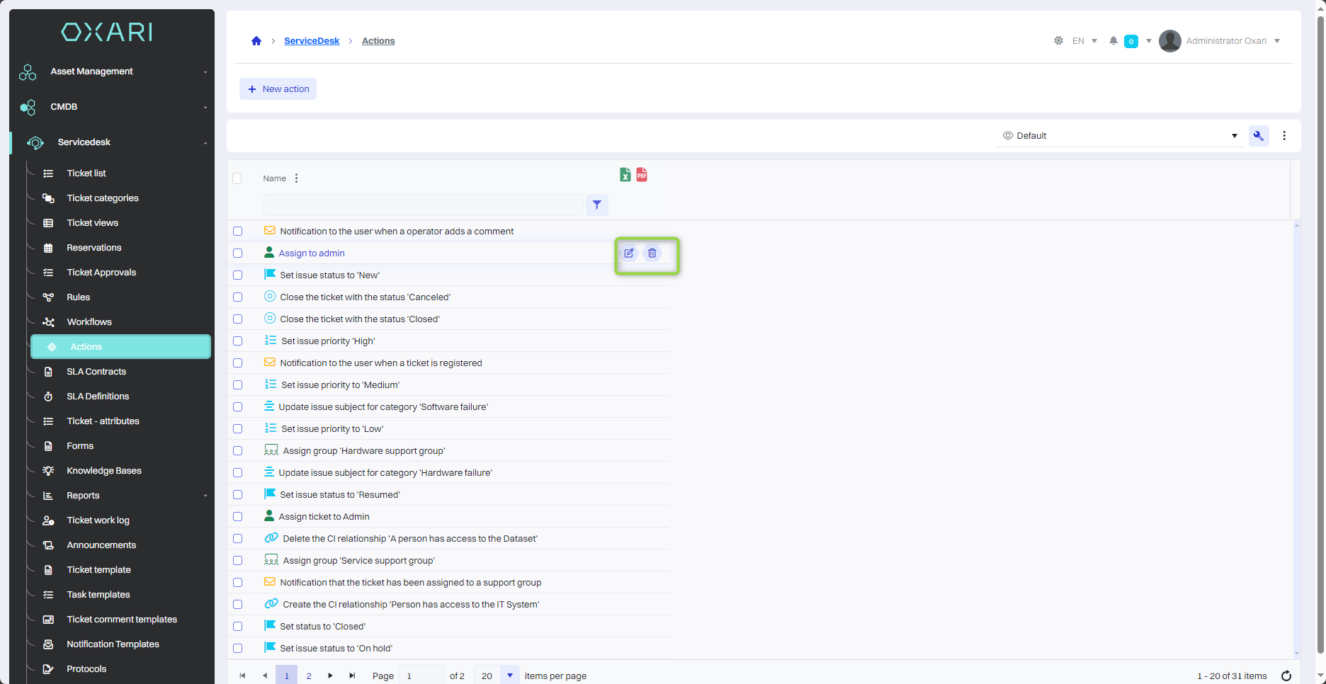Image resolution: width=1326 pixels, height=684 pixels.
Task: Click the filter funnel icon
Action: pyautogui.click(x=597, y=205)
